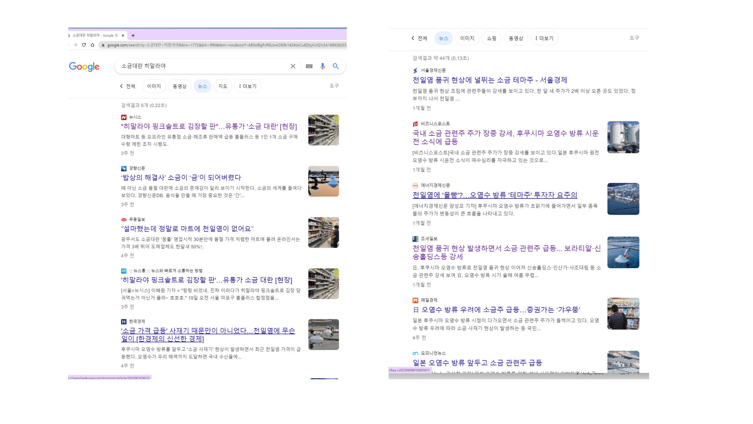Click the 경향신문 salt field thumbnail
This screenshot has width=753, height=424.
tap(324, 181)
